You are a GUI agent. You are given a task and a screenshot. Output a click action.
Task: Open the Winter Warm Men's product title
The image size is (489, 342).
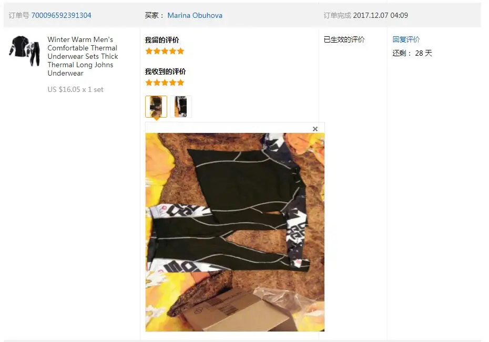pos(83,56)
